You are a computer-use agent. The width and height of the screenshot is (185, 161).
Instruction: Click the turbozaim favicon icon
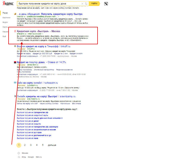point(15,83)
